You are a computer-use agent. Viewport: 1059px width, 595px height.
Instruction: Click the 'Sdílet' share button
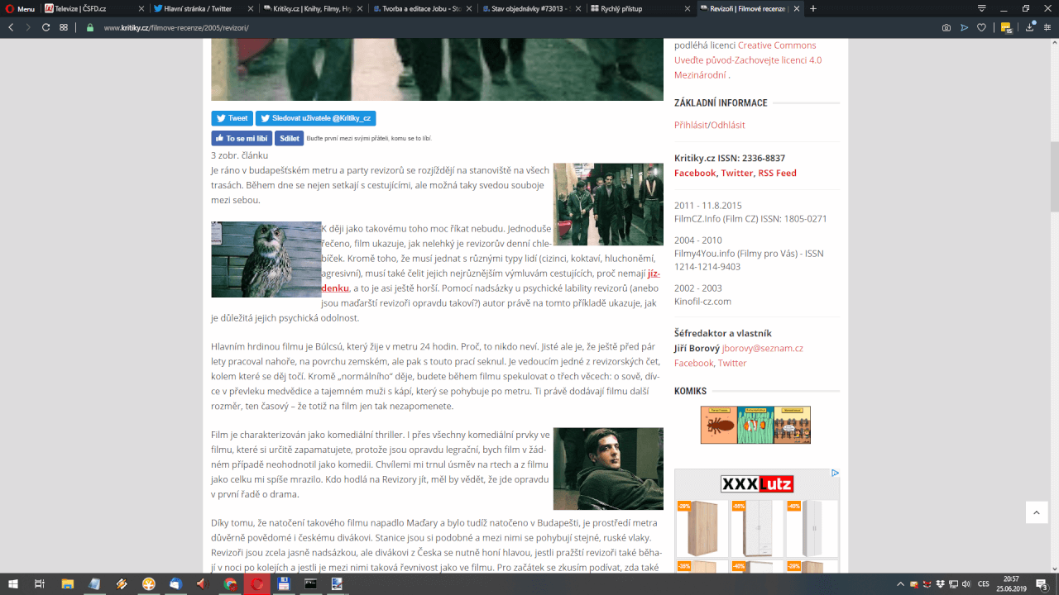pyautogui.click(x=289, y=138)
